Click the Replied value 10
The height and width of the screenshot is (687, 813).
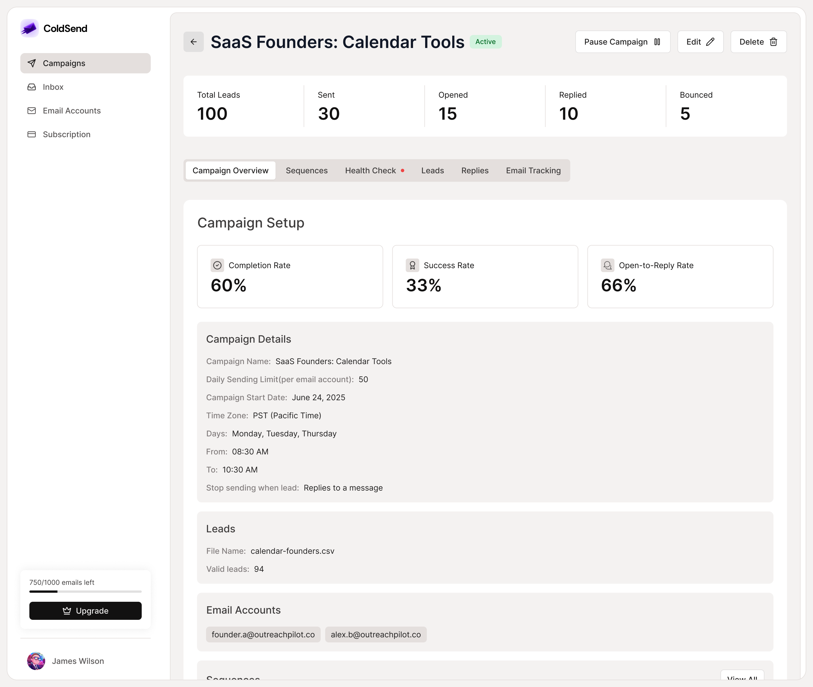coord(569,114)
